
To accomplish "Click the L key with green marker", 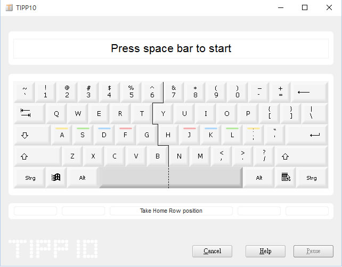I will coord(232,135).
